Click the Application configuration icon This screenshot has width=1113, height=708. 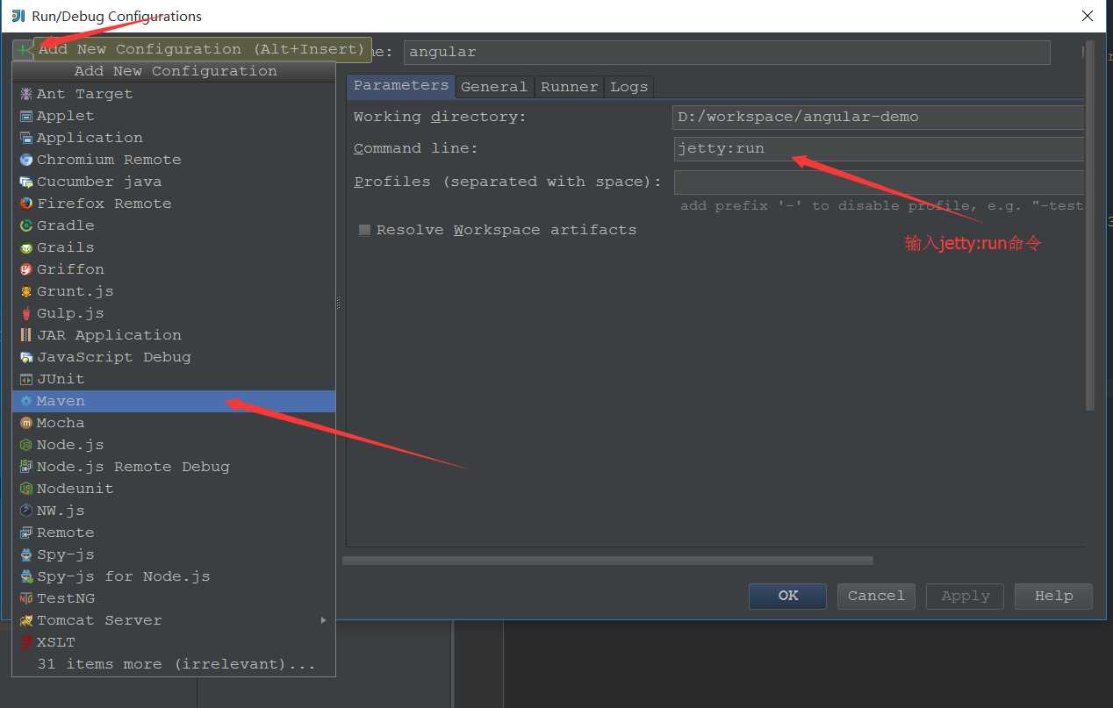point(26,138)
